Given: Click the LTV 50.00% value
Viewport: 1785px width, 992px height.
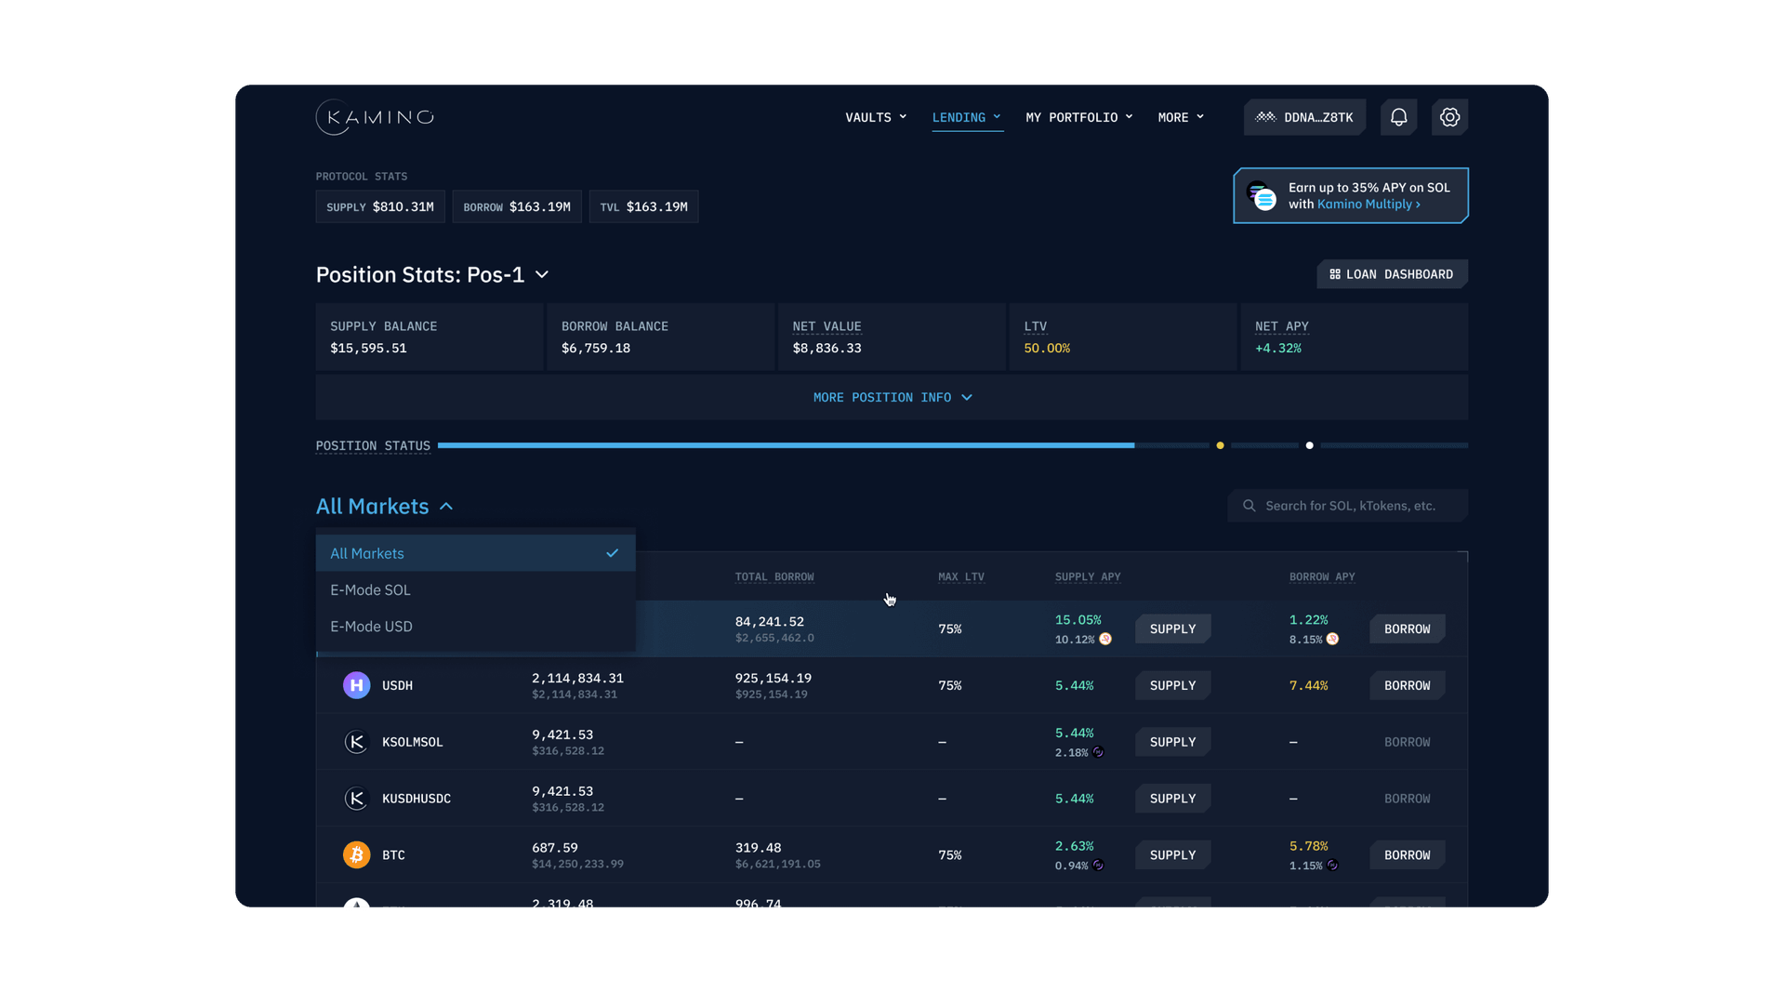Looking at the screenshot, I should pyautogui.click(x=1047, y=348).
